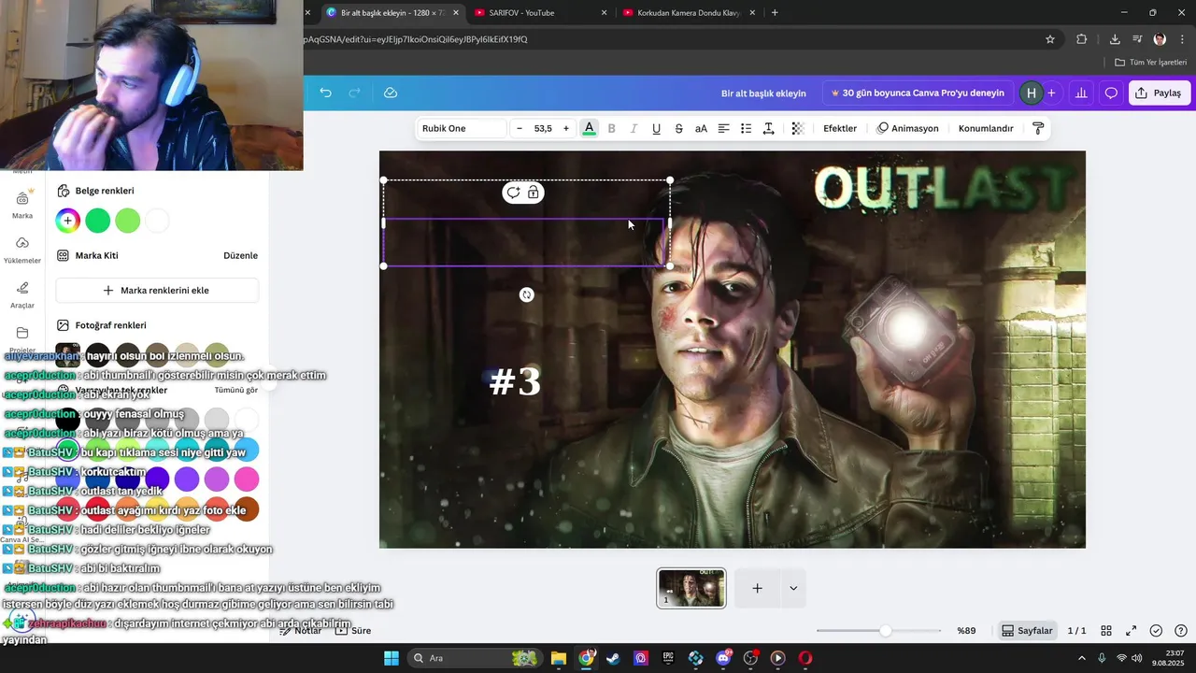The image size is (1196, 673).
Task: Toggle the Sayfalar pages view
Action: click(1027, 631)
